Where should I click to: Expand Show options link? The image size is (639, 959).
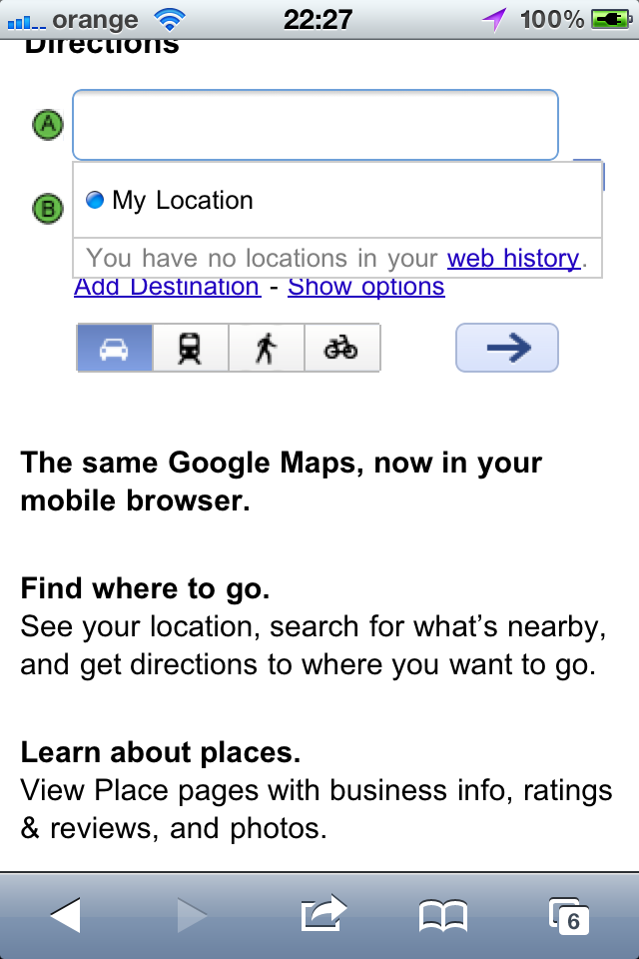point(366,288)
